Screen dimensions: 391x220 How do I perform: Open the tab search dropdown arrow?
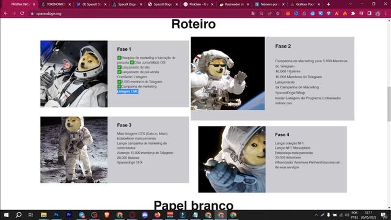point(350,4)
